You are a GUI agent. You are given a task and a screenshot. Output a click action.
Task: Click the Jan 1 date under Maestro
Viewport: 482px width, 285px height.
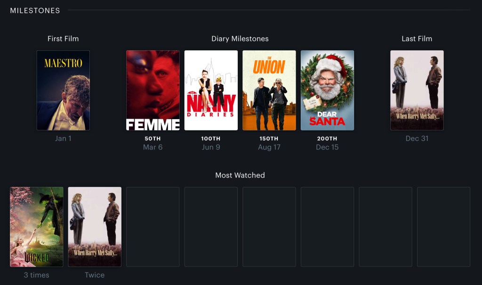pyautogui.click(x=63, y=138)
